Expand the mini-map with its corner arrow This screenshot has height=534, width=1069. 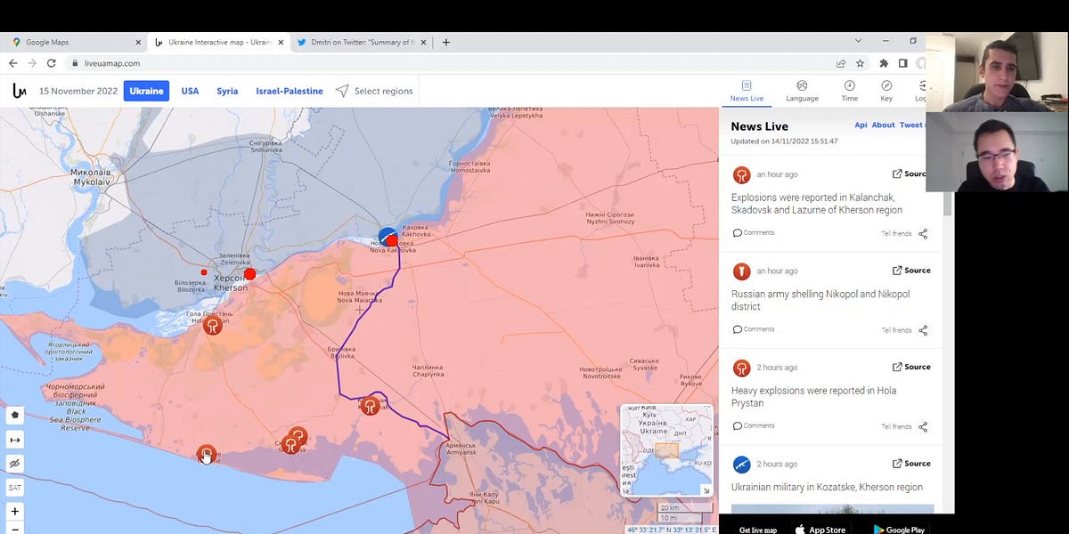(704, 489)
